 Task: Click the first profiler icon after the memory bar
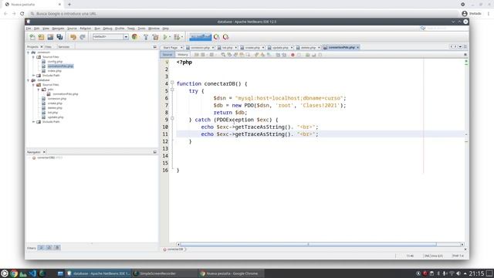click(216, 37)
